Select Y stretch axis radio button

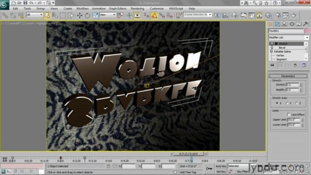click(x=287, y=103)
